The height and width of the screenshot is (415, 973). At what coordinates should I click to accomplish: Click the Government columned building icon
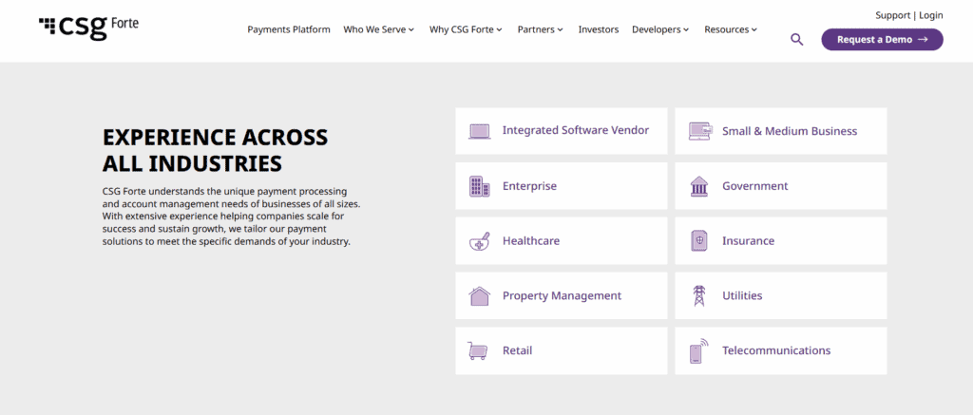point(698,186)
